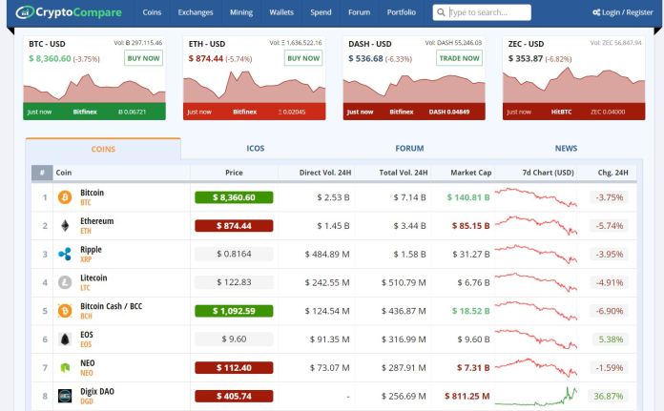This screenshot has height=411, width=664.
Task: Click Bitcoin's 7d chart sparkline
Action: tap(536, 197)
